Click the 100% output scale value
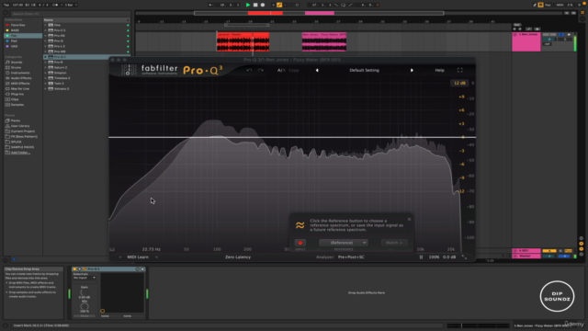This screenshot has height=331, width=588. [x=434, y=257]
